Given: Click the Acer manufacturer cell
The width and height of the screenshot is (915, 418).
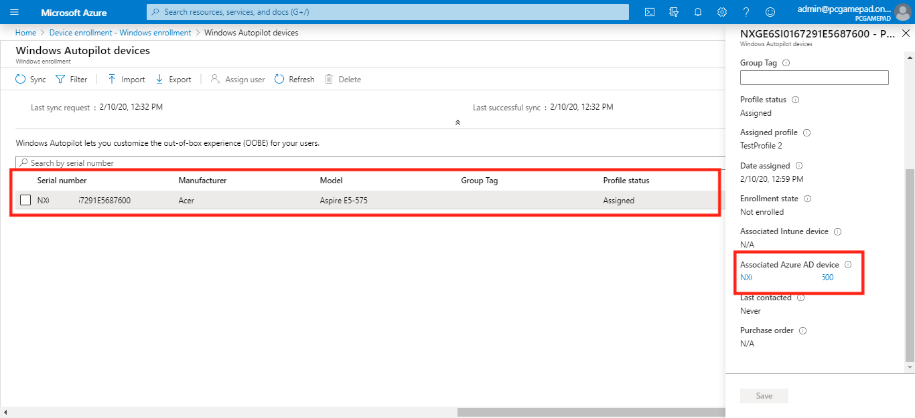Looking at the screenshot, I should 186,201.
